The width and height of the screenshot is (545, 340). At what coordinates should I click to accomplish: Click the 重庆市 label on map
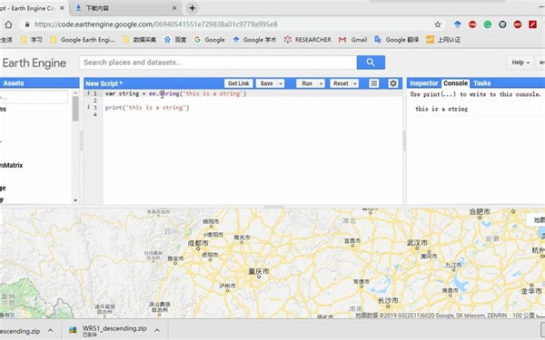tap(259, 272)
